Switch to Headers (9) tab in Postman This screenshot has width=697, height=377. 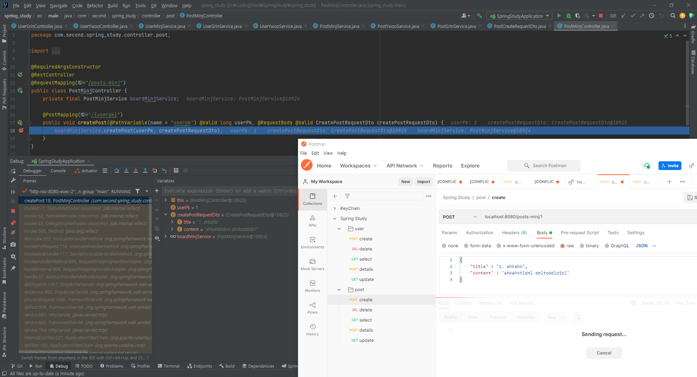pyautogui.click(x=514, y=233)
